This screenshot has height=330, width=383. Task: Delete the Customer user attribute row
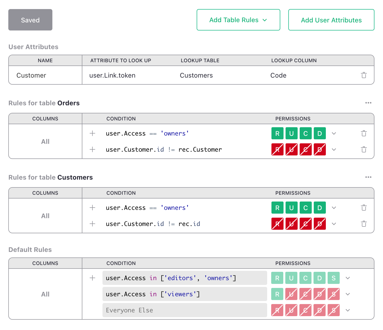pos(364,75)
